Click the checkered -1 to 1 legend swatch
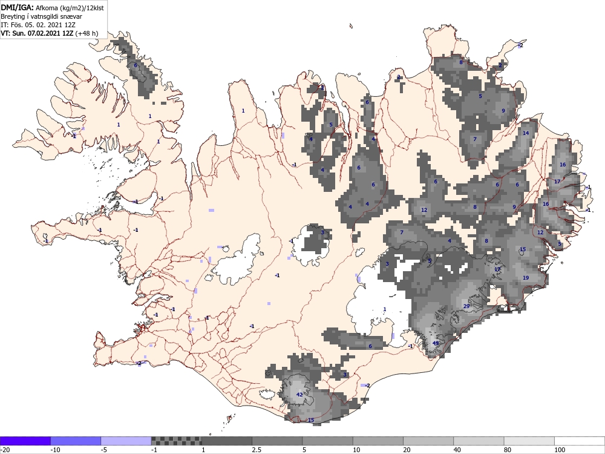The height and width of the screenshot is (454, 605). tap(176, 441)
